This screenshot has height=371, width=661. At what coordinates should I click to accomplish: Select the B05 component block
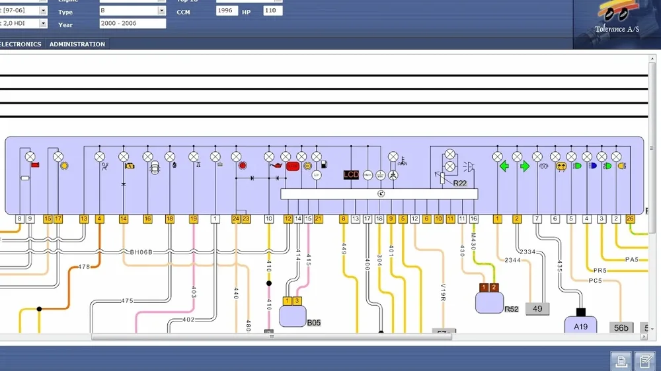tap(293, 316)
